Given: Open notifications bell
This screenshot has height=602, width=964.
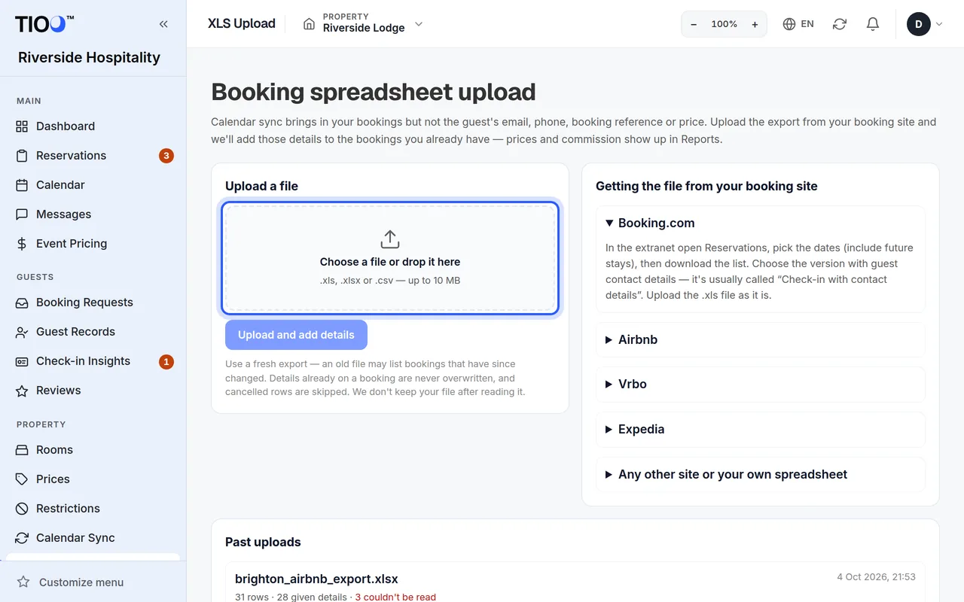Looking at the screenshot, I should [873, 24].
